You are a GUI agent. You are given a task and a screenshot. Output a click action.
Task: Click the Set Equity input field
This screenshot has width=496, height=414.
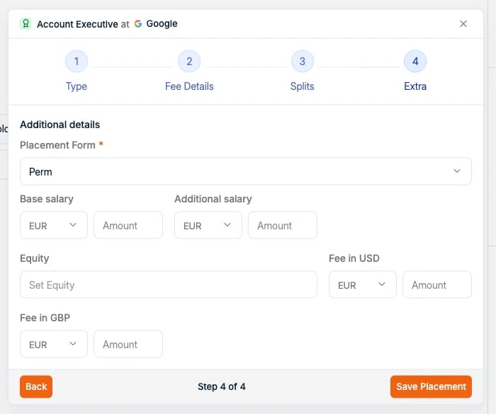tap(169, 284)
